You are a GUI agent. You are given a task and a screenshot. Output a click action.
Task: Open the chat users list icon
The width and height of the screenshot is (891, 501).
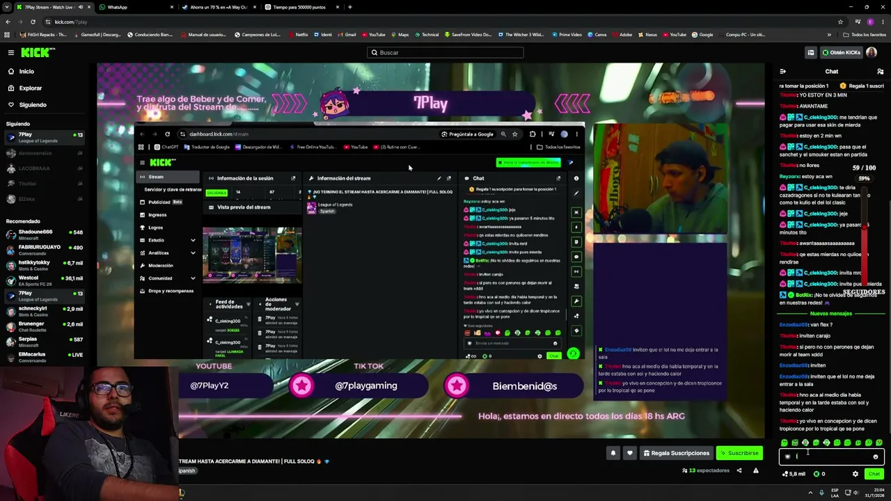[880, 71]
